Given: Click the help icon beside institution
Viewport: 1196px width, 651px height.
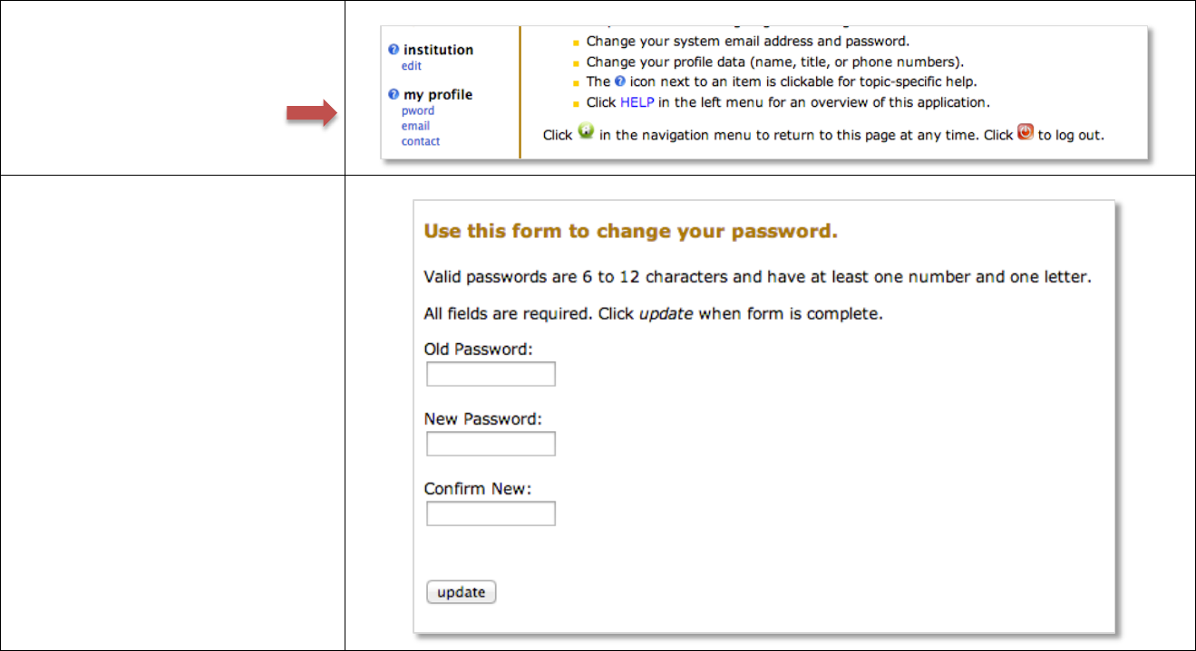Looking at the screenshot, I should [394, 51].
